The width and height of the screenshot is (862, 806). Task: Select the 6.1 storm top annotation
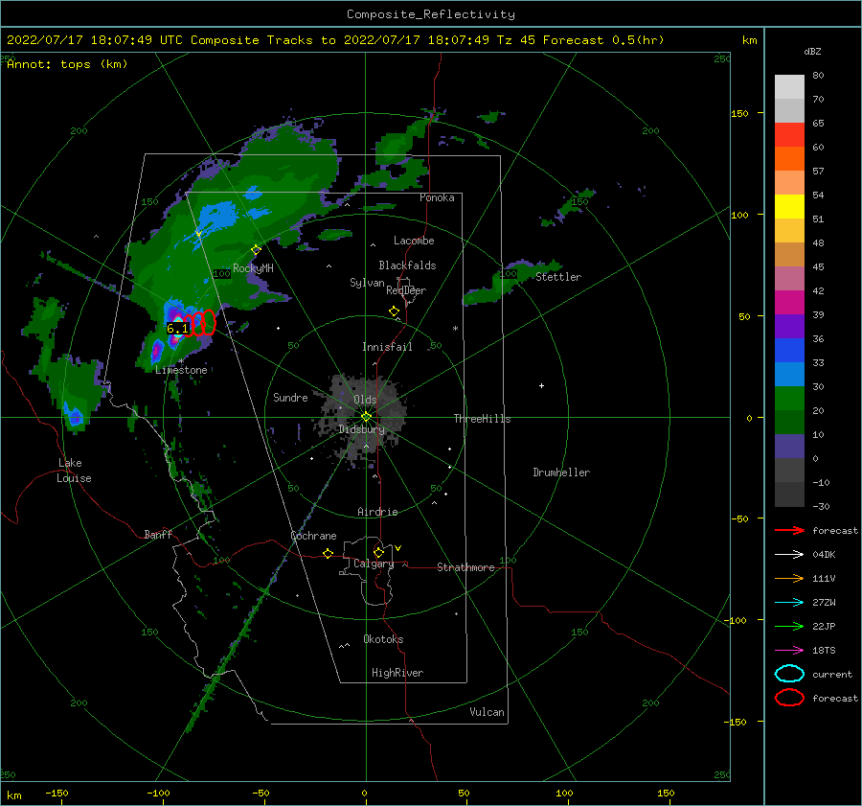(177, 329)
